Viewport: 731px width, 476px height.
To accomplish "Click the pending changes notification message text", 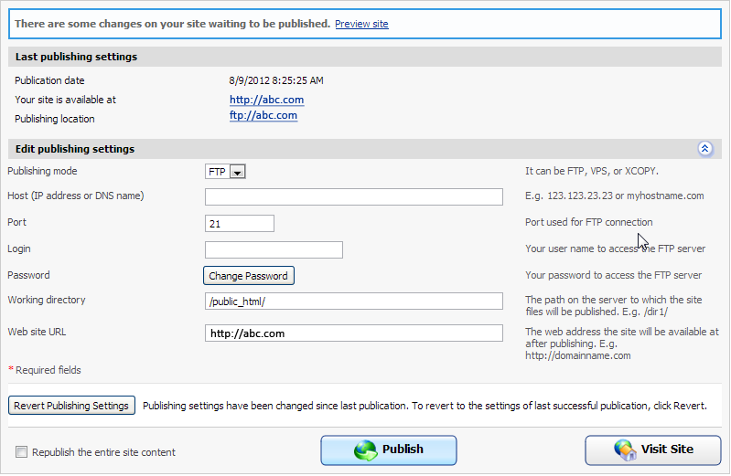I will click(172, 24).
